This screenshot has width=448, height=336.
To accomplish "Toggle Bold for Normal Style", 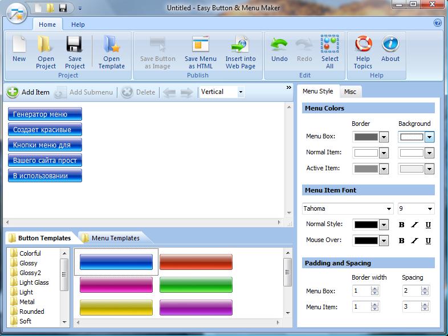I will point(401,225).
